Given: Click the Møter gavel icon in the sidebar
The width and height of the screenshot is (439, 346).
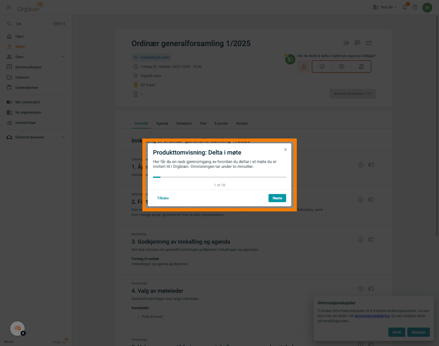Looking at the screenshot, I should (9, 47).
